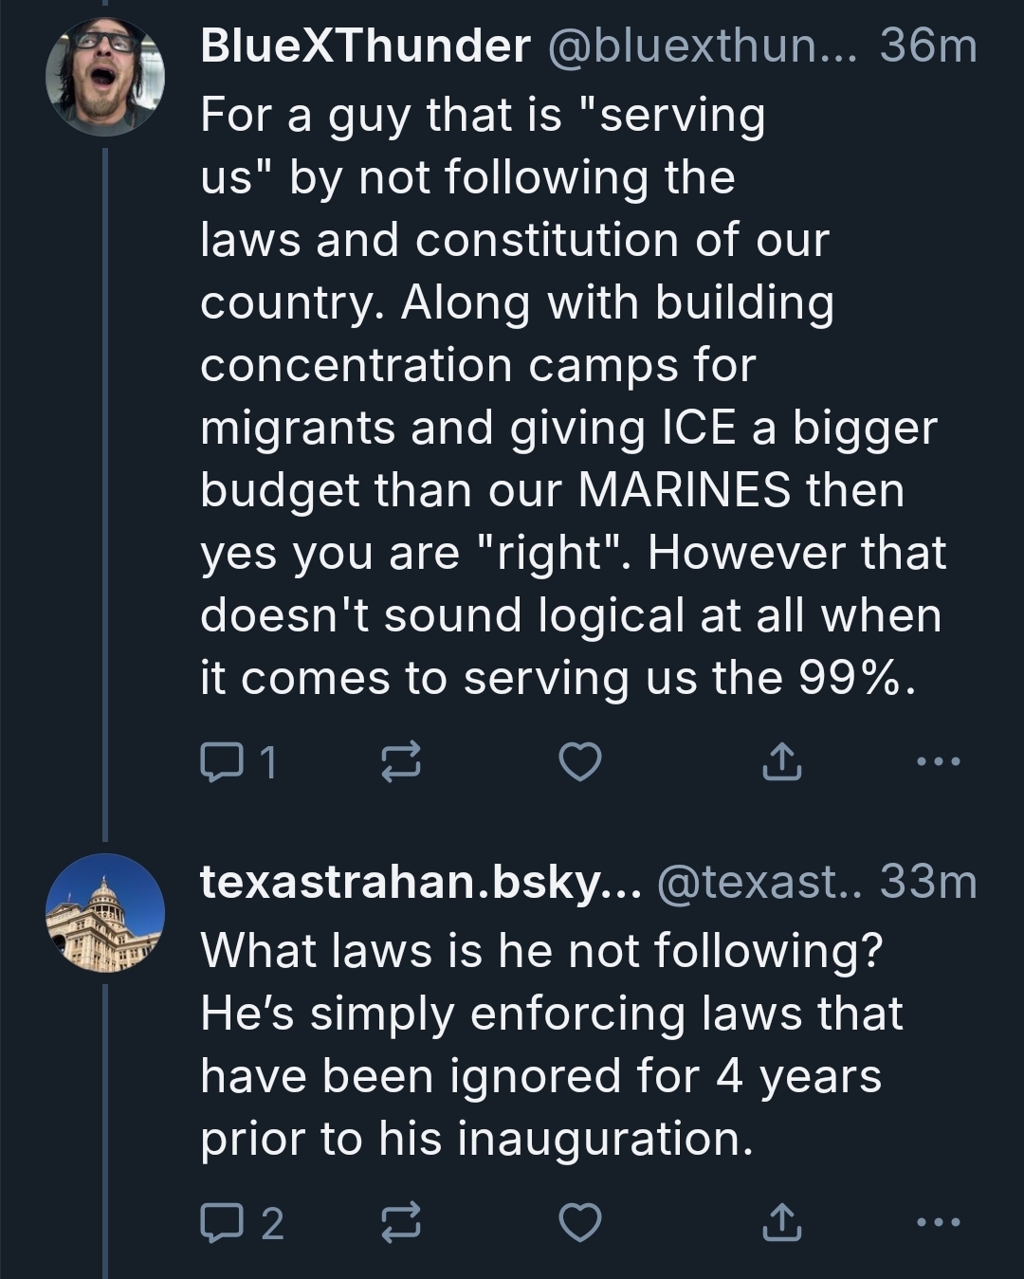Repost texastrahan's reply

click(400, 1223)
